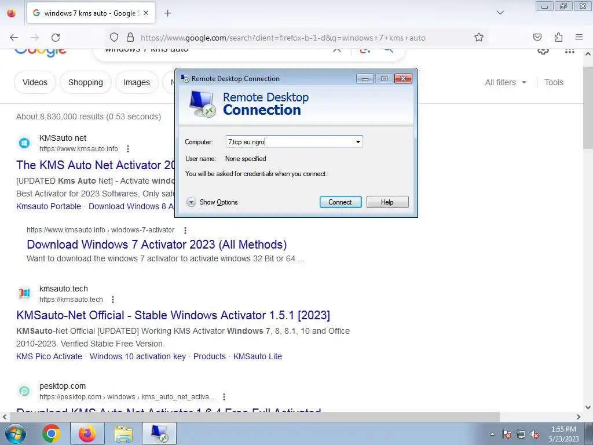Close the windows 7 kms auto tab

point(146,13)
